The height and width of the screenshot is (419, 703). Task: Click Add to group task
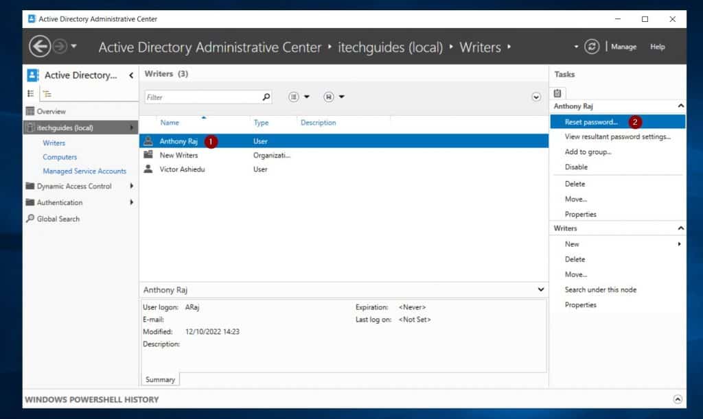coord(588,152)
